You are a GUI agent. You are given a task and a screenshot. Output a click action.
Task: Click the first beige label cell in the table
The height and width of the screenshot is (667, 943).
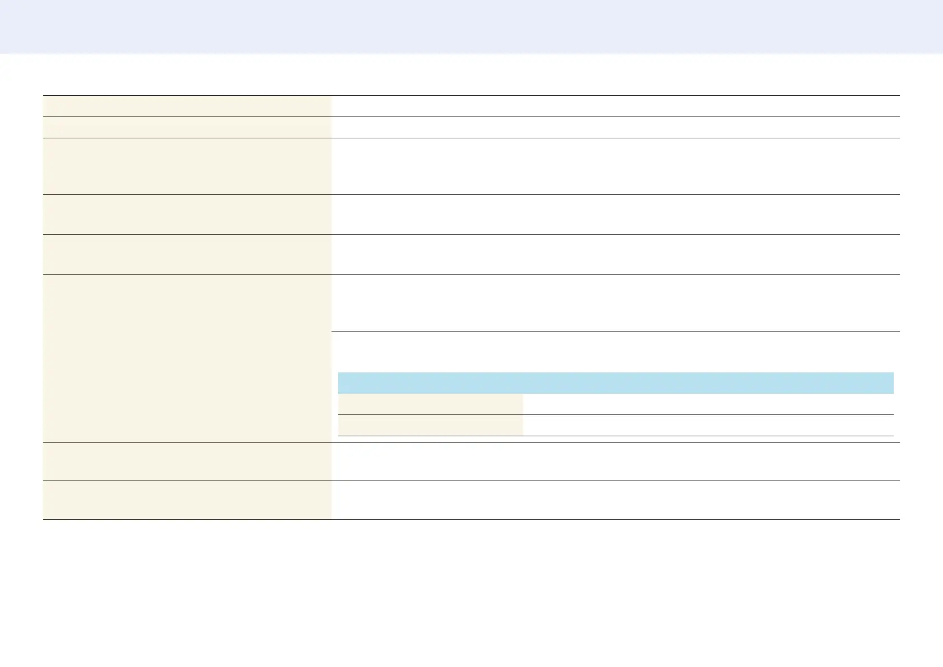pos(187,106)
